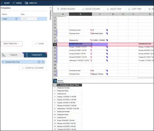This screenshot has width=154, height=131.
Task: Expand the New Template dropdown
Action: point(12,44)
